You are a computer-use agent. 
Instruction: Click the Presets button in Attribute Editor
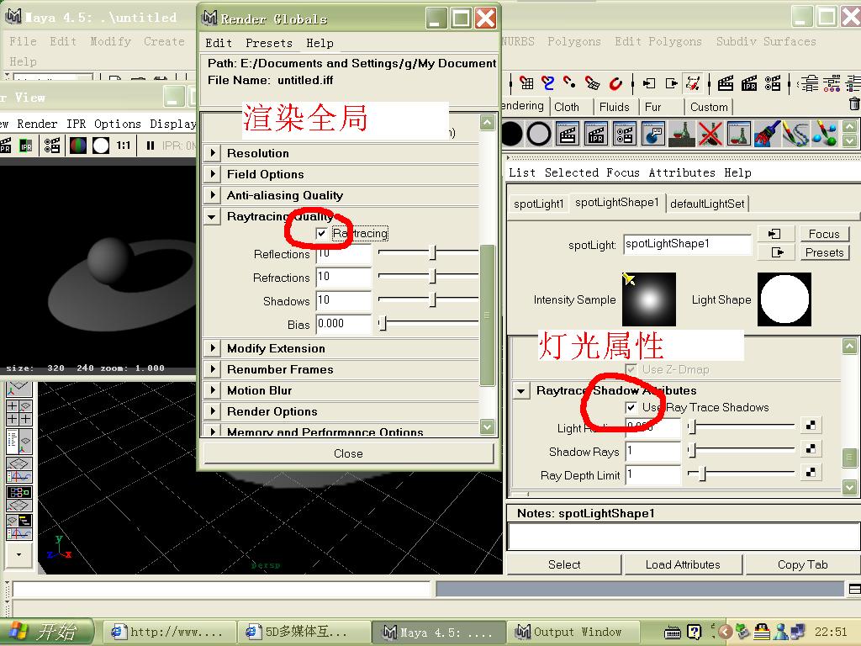(x=824, y=252)
